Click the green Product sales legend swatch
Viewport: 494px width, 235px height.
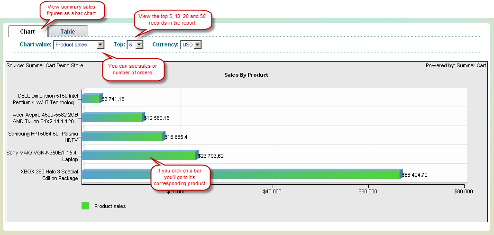coord(85,206)
